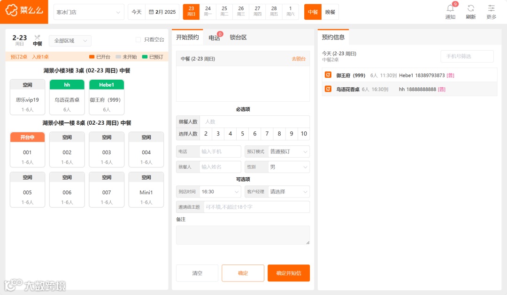Viewport: 507px width, 295px height.
Task: Click the lunch fork-knife icon above 中餐
Action: tap(37, 38)
